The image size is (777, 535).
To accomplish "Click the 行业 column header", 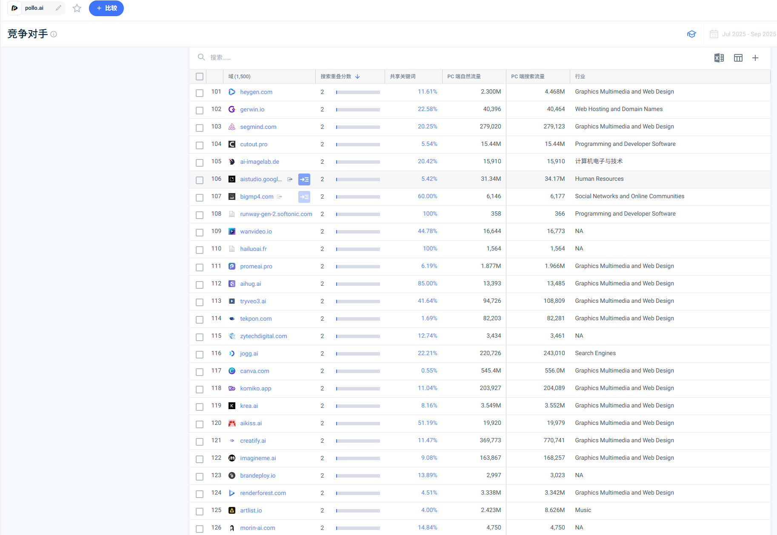I will click(580, 77).
